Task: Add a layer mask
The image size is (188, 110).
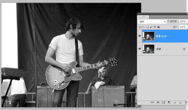Action: [x=163, y=102]
